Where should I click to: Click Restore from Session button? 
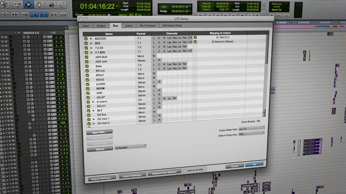point(165,173)
